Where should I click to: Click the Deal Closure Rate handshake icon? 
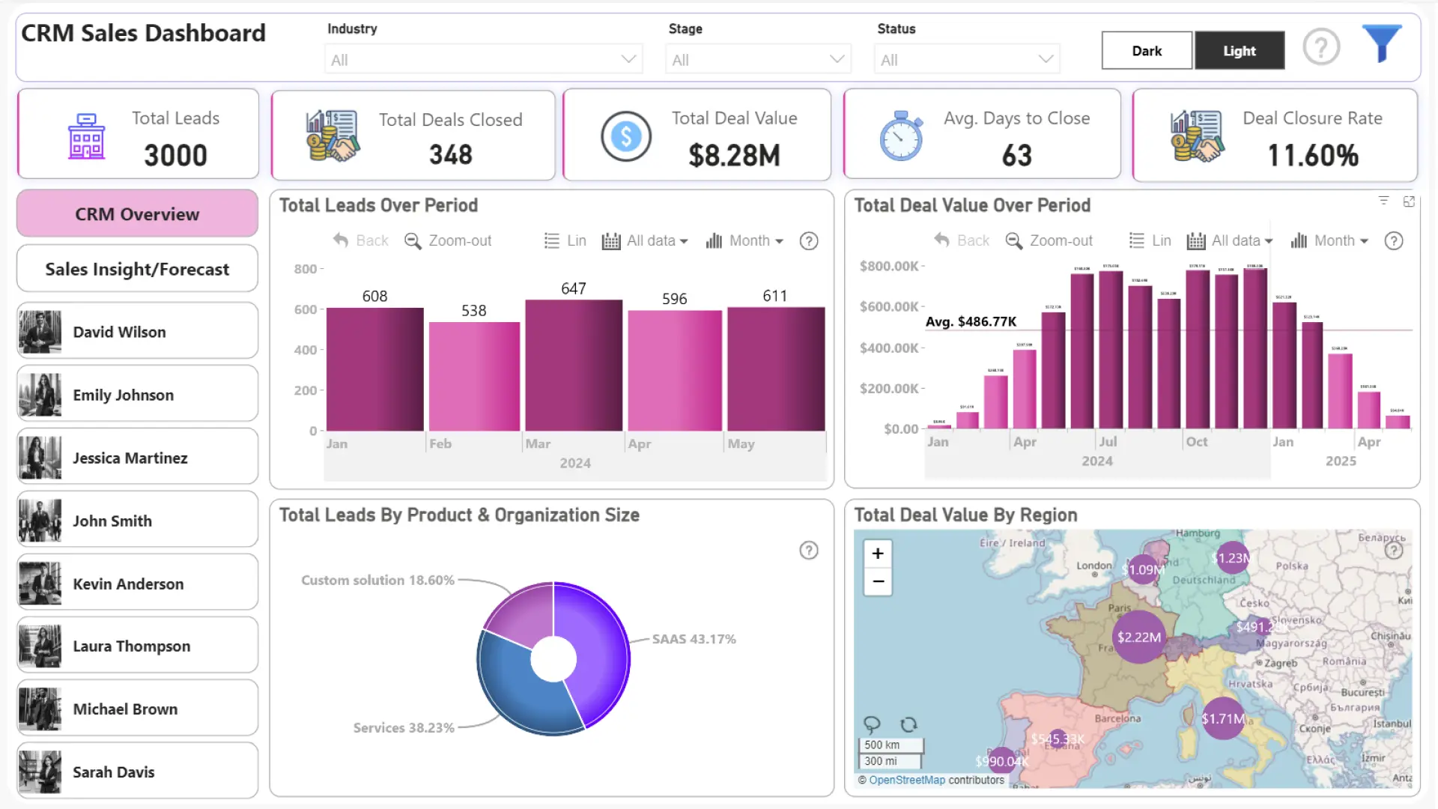click(x=1198, y=136)
